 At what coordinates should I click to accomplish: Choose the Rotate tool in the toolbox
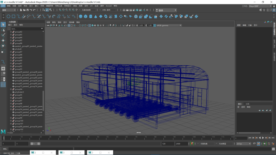3,46
